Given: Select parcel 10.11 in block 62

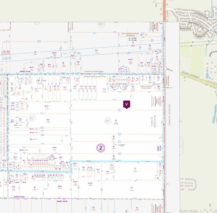Looking at the screenshot, I should (x=65, y=87).
